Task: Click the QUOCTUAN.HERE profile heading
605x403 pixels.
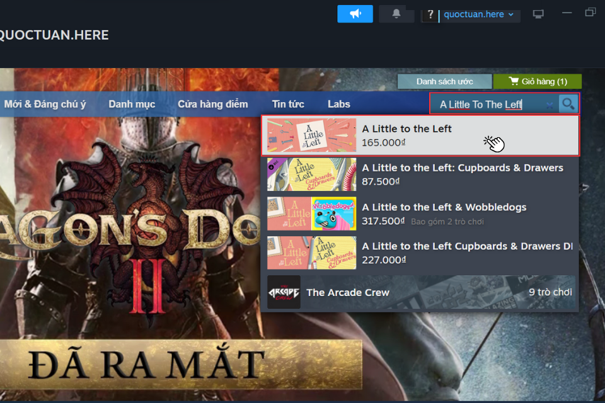Action: 54,35
